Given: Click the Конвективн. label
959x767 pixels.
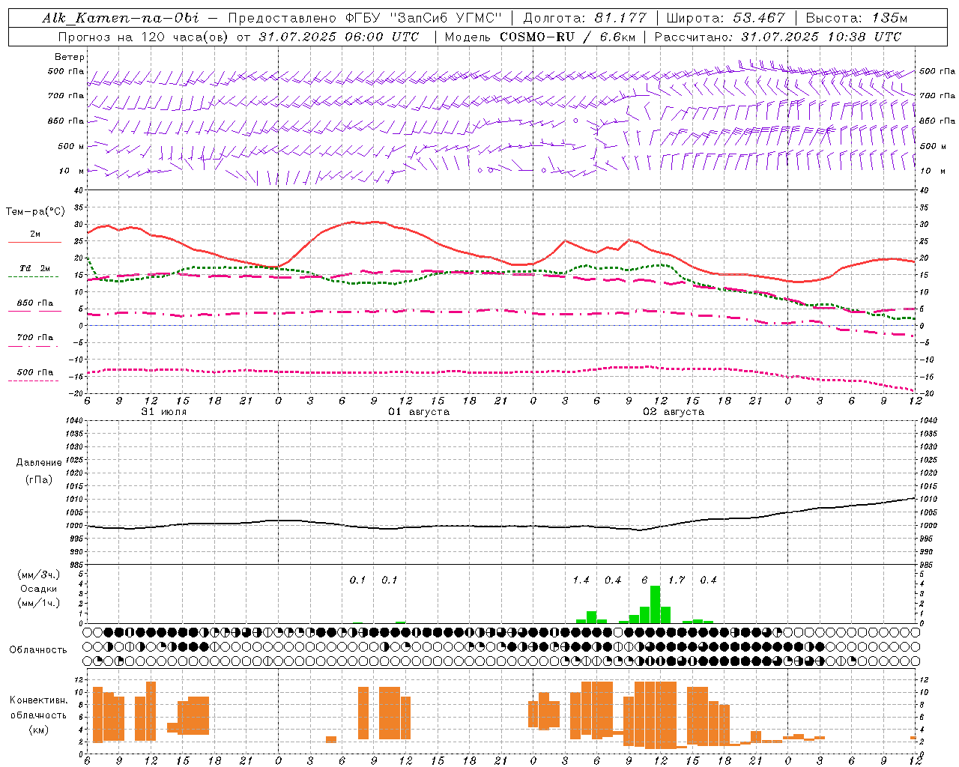Looking at the screenshot, I should click(39, 700).
